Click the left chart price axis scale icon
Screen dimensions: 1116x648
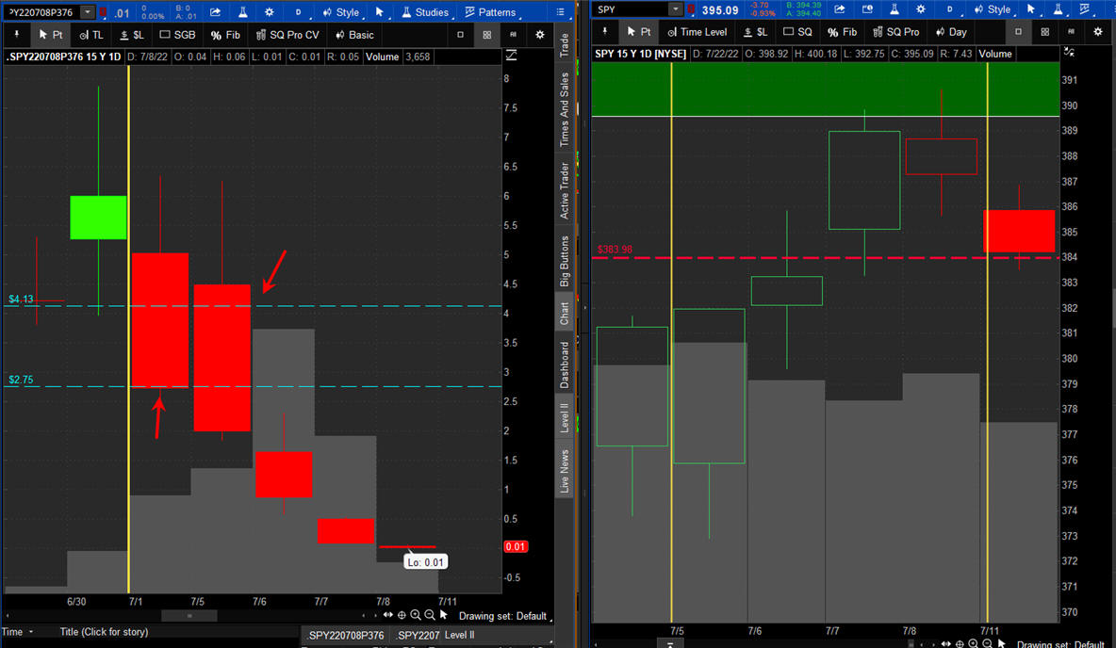coord(511,56)
